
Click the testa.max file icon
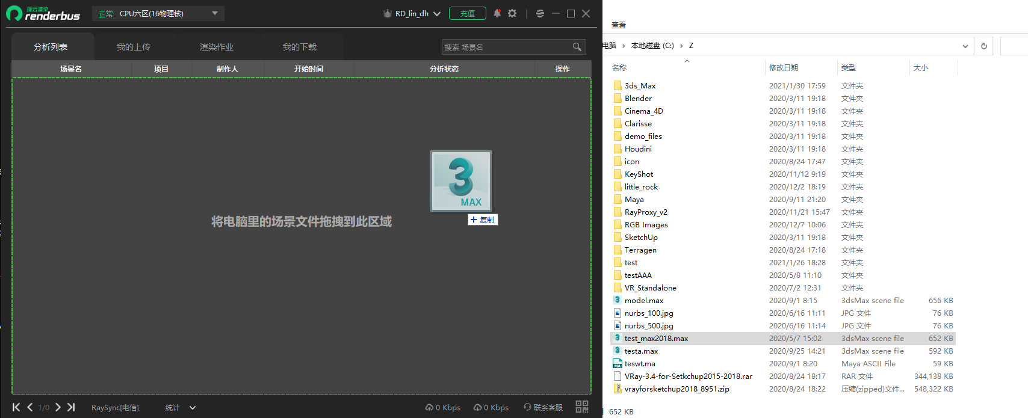coord(618,351)
